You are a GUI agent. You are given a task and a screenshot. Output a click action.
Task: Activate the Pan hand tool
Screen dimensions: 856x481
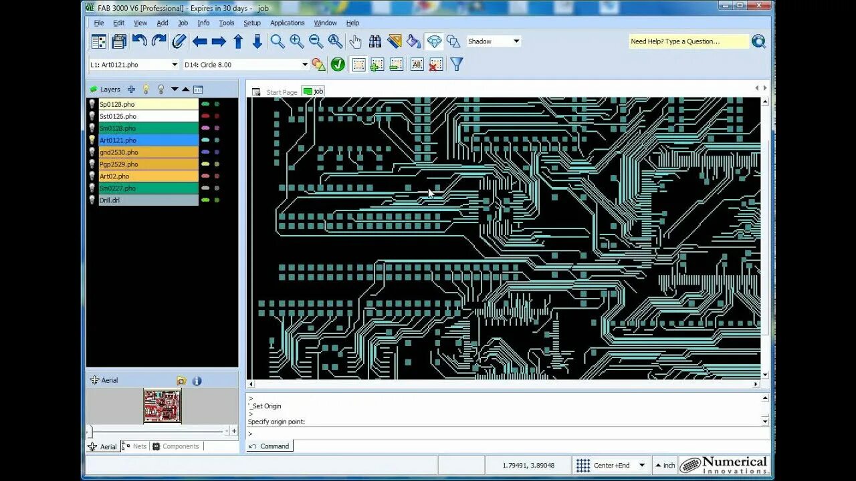(355, 41)
